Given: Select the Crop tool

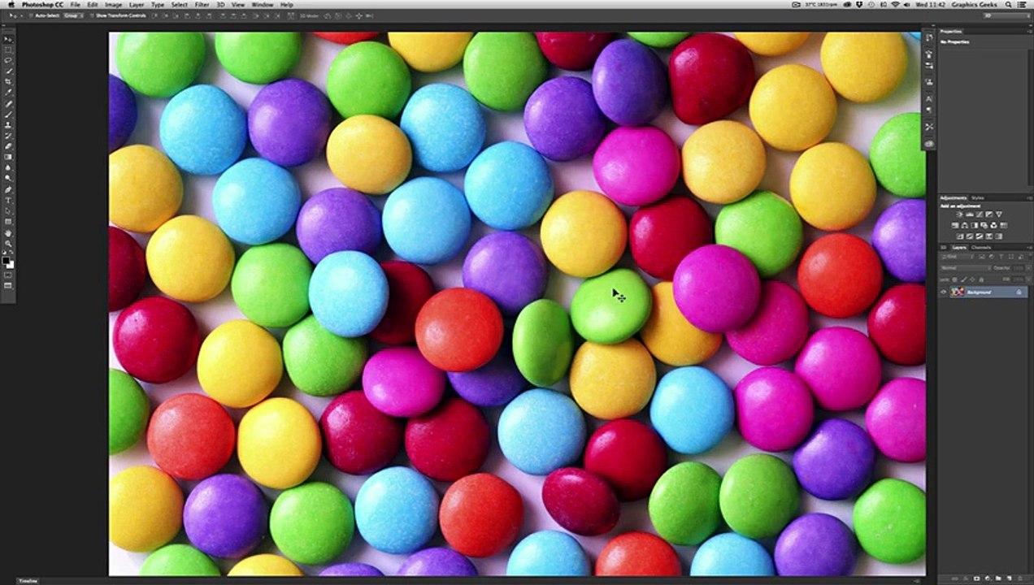Looking at the screenshot, I should pyautogui.click(x=8, y=81).
